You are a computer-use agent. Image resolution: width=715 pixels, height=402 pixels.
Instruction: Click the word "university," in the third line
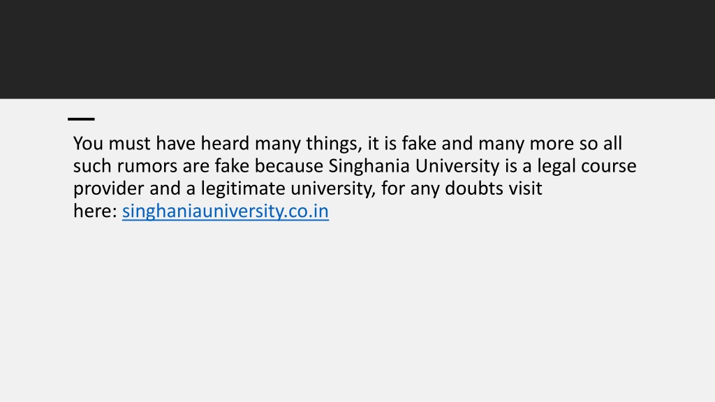[333, 188]
